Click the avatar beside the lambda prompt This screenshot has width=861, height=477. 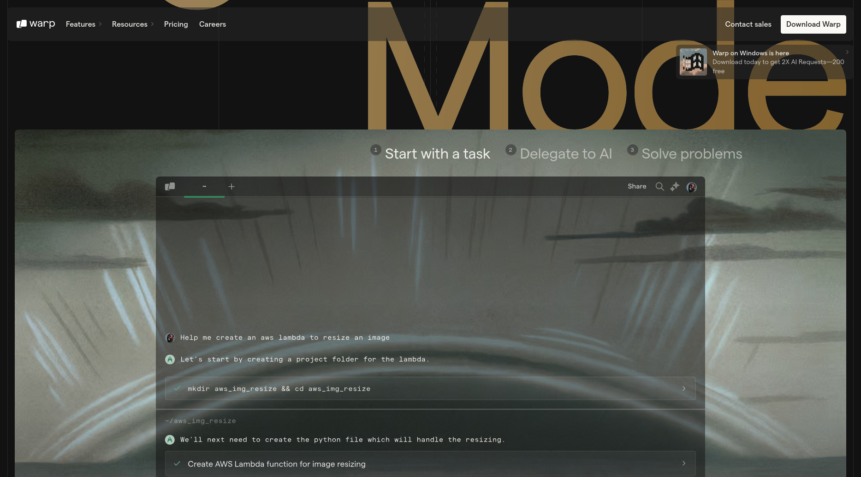(170, 338)
